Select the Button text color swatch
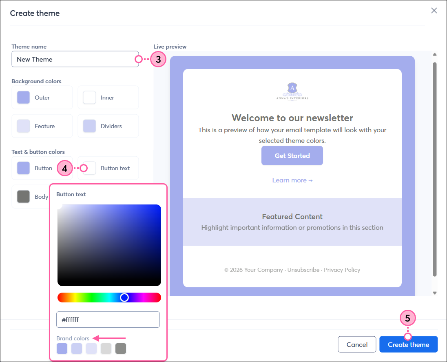 [x=89, y=168]
